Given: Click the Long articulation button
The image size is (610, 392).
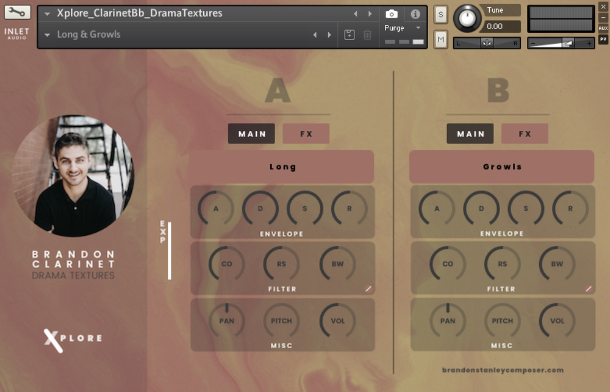Looking at the screenshot, I should [x=282, y=166].
